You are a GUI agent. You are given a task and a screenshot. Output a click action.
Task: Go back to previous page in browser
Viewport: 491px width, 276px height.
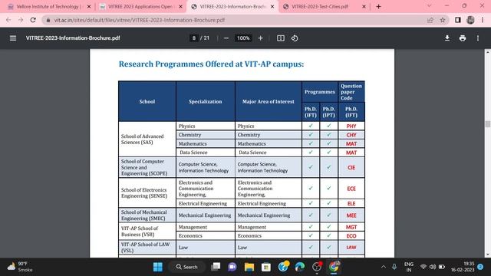coord(8,20)
